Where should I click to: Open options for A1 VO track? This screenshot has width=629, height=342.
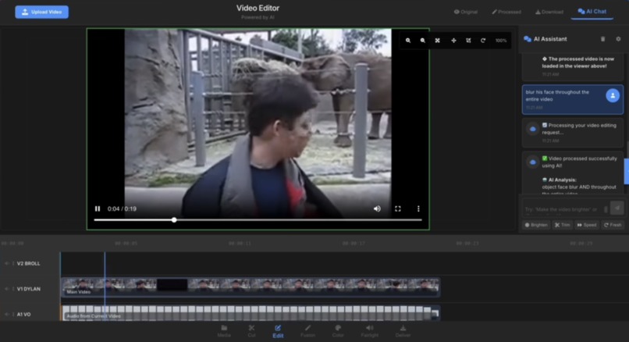[12, 315]
